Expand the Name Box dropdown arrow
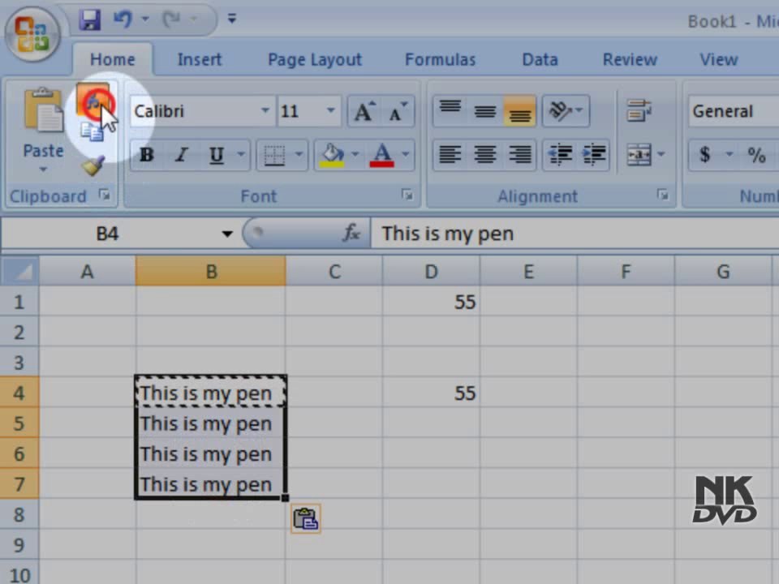The height and width of the screenshot is (584, 779). point(227,234)
